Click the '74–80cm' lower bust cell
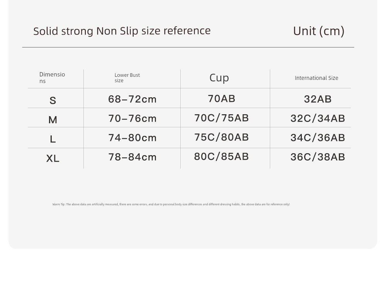The width and height of the screenshot is (386, 301). coord(132,138)
